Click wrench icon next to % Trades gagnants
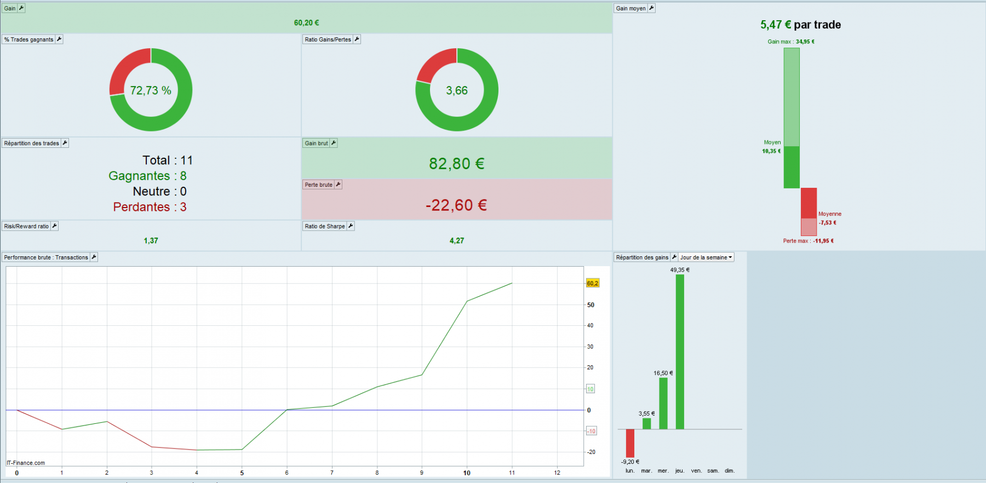Image resolution: width=986 pixels, height=483 pixels. [x=59, y=39]
